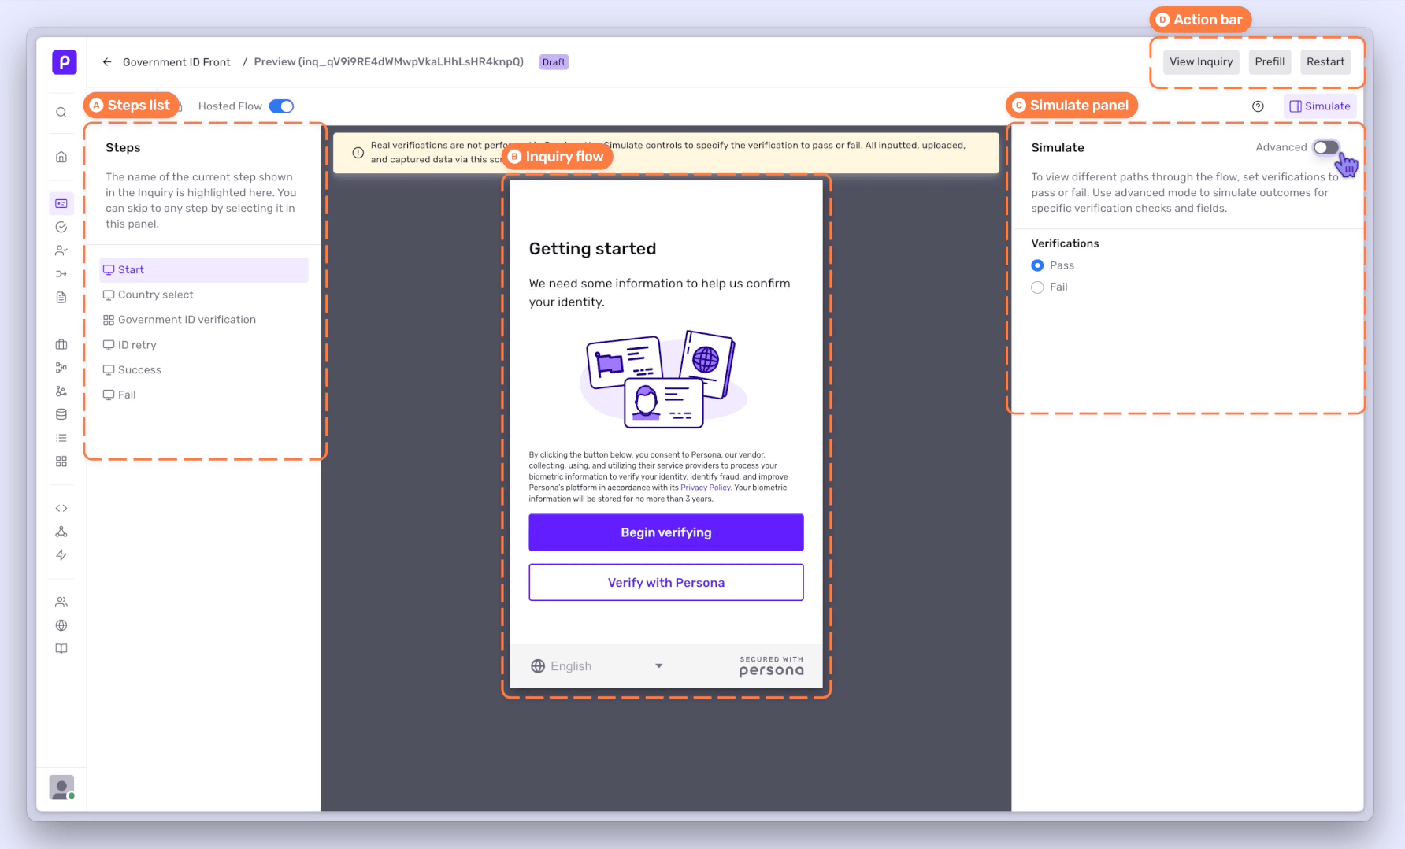Click the View Inquiry button
The width and height of the screenshot is (1405, 849).
[x=1201, y=62]
